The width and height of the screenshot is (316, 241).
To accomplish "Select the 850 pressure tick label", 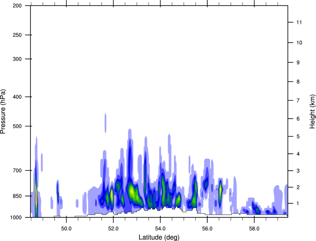I will [17, 196].
